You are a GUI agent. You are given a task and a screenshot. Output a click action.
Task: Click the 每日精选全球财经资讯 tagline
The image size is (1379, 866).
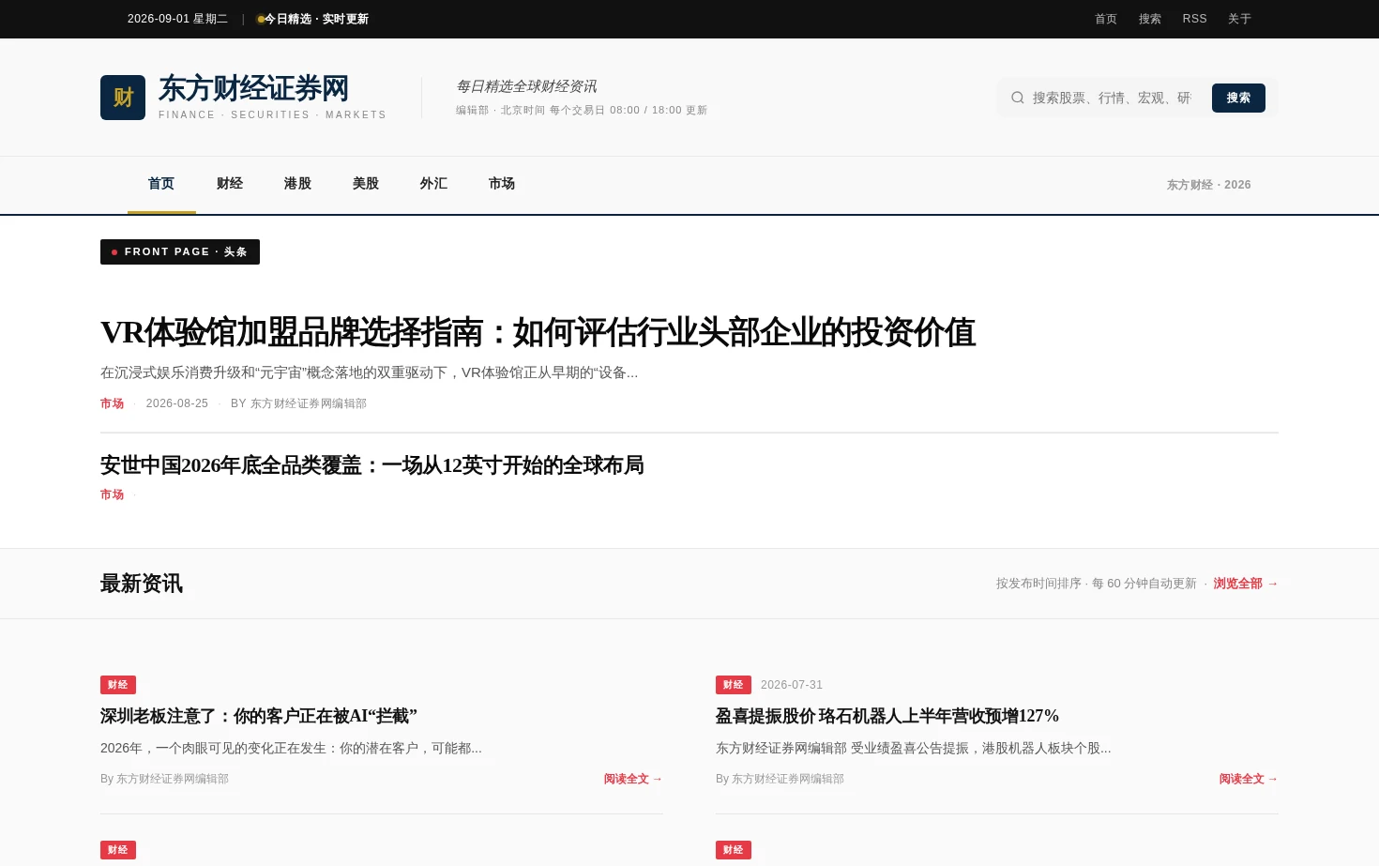click(526, 86)
